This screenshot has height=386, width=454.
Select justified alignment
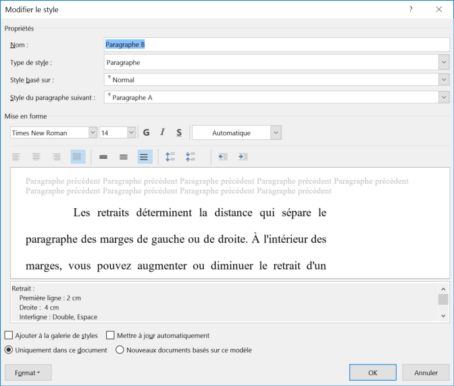click(78, 157)
